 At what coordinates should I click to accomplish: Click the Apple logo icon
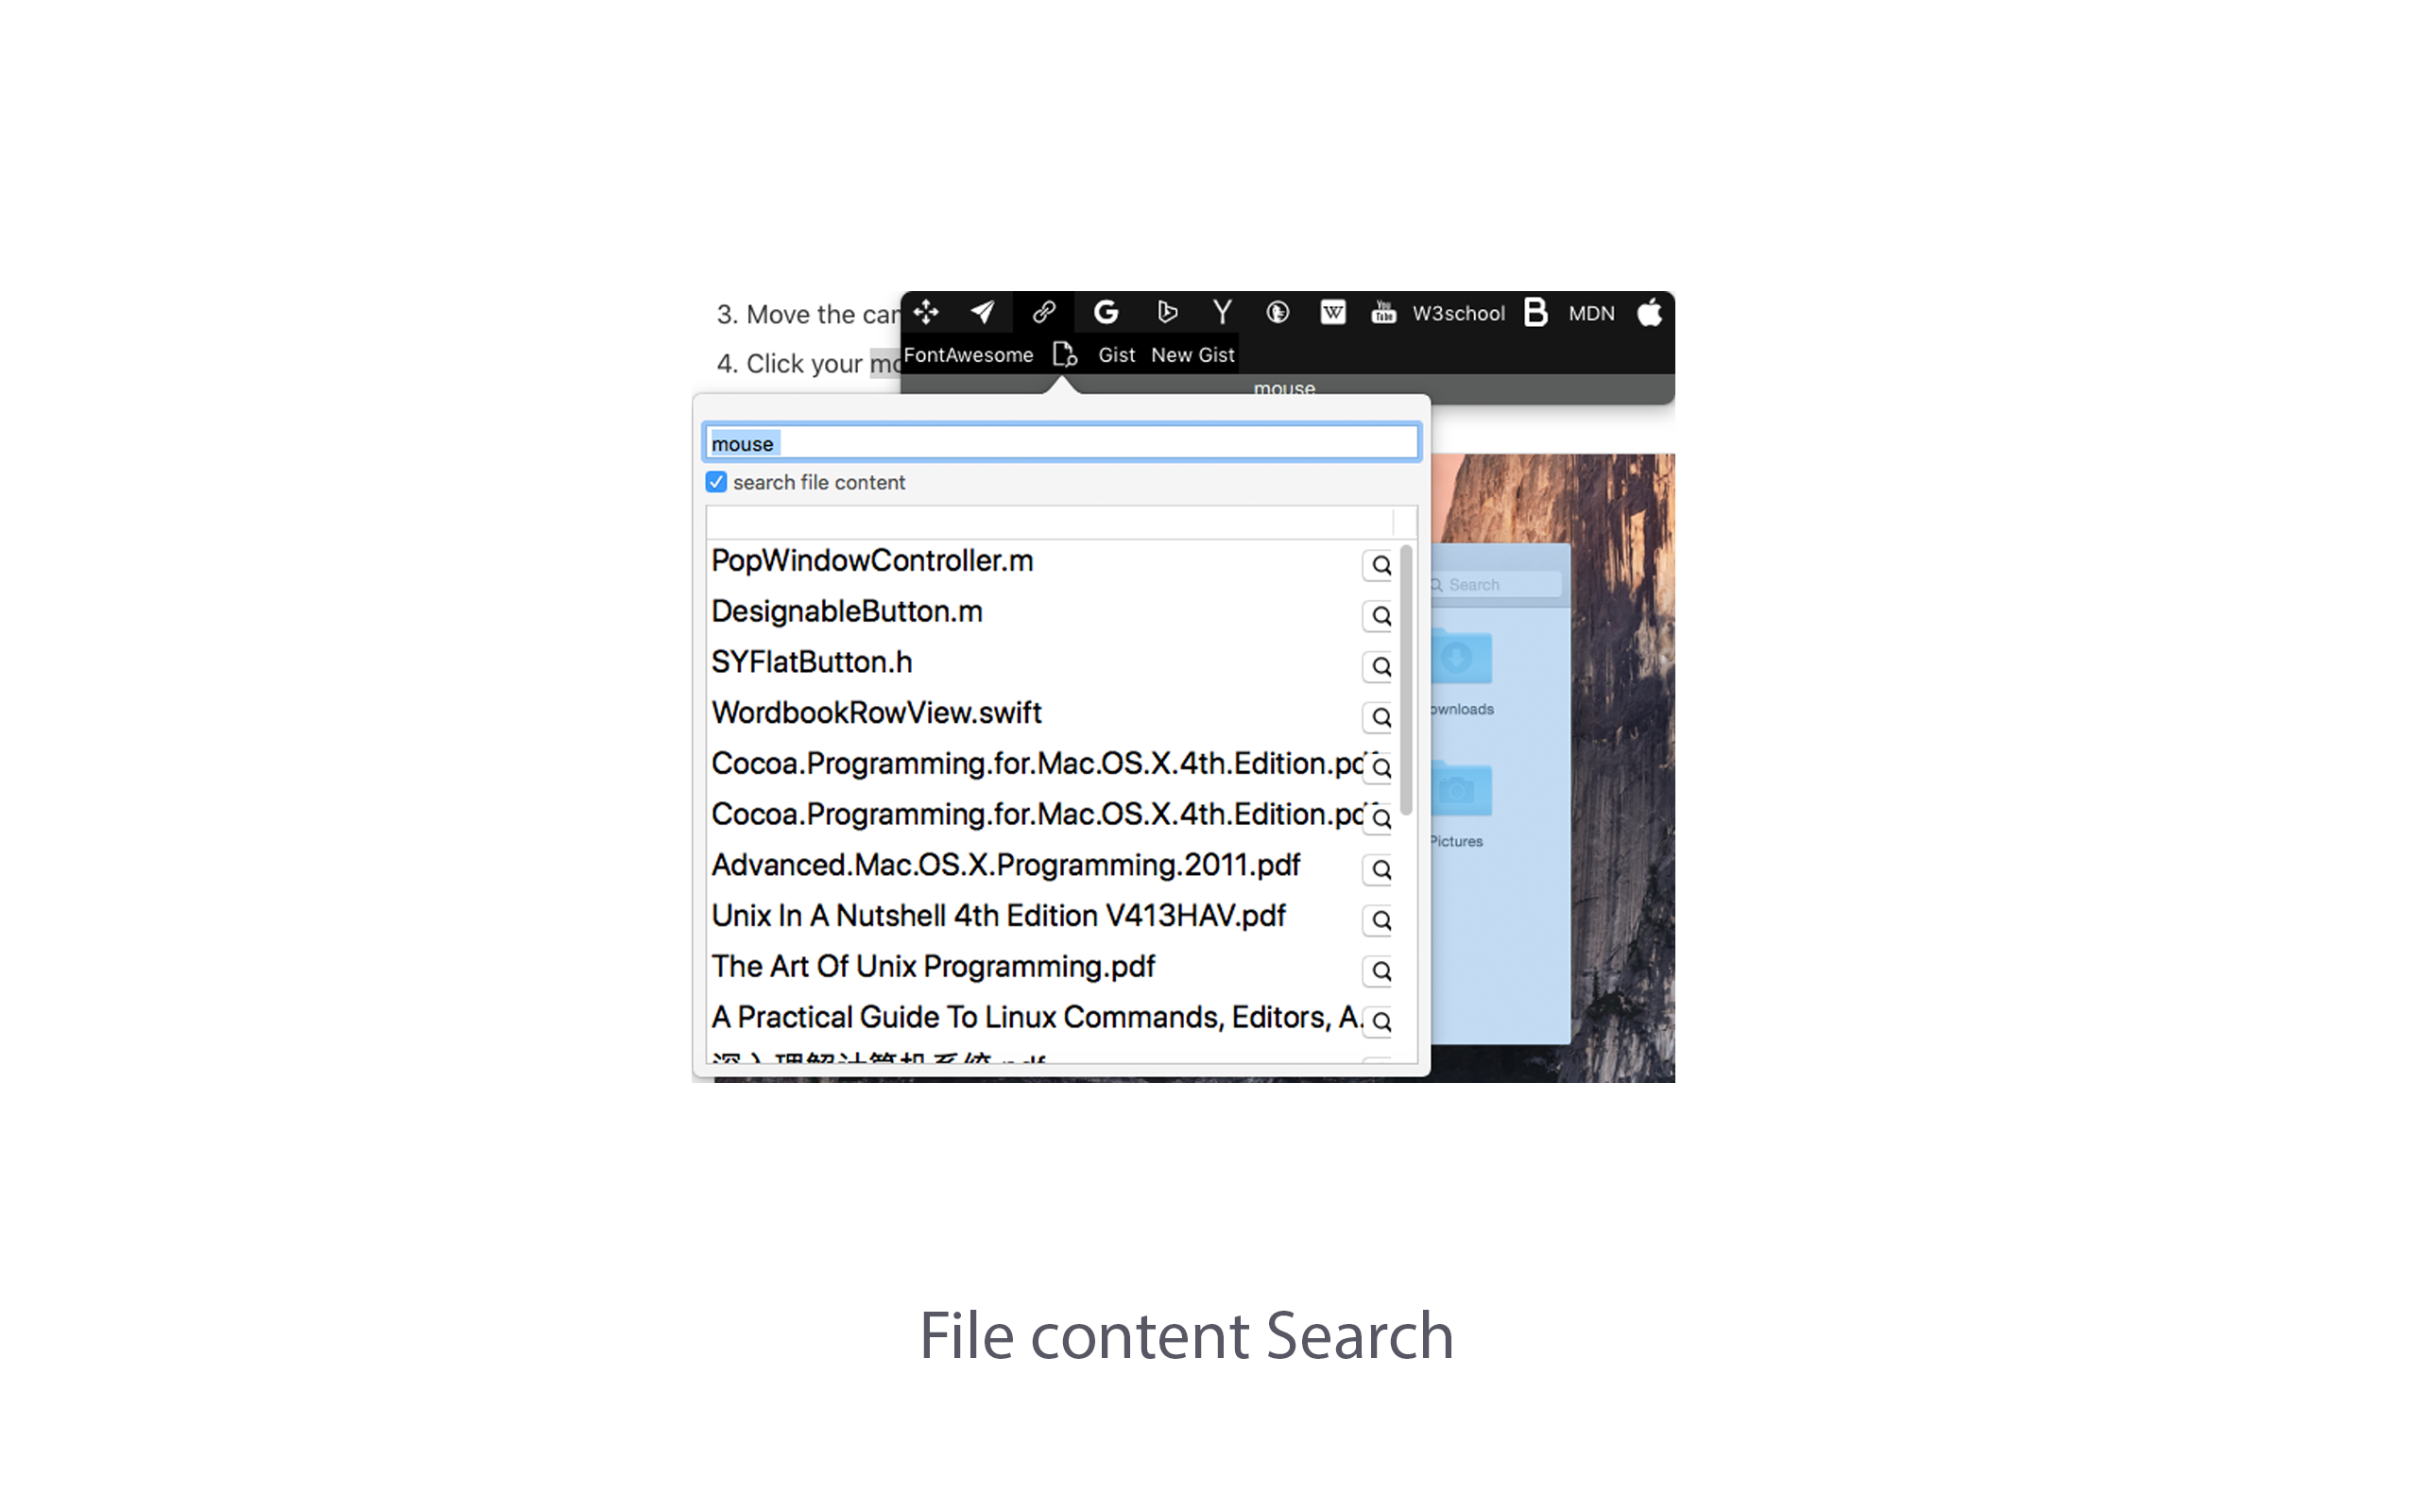tap(1649, 313)
